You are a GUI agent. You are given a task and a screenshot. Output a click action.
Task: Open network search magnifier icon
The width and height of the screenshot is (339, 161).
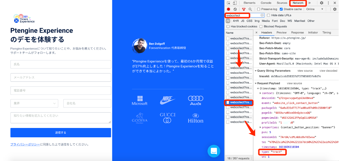[250, 9]
